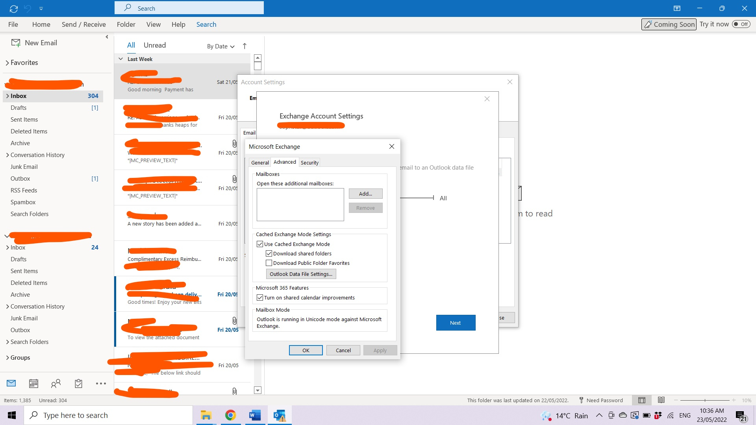This screenshot has width=756, height=425.
Task: Click the zoom slider in status bar
Action: (705, 400)
